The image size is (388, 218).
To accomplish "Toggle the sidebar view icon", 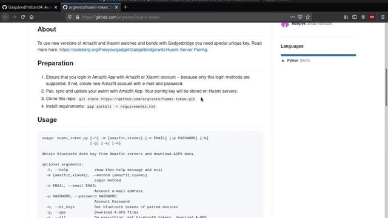I will [x=355, y=17].
